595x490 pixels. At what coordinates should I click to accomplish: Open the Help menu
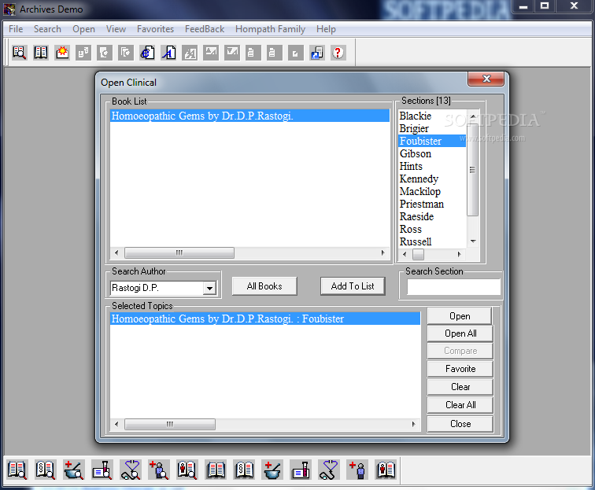click(x=326, y=29)
